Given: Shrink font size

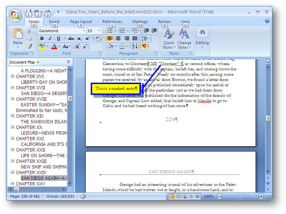Looking at the screenshot, I should click(85, 46).
